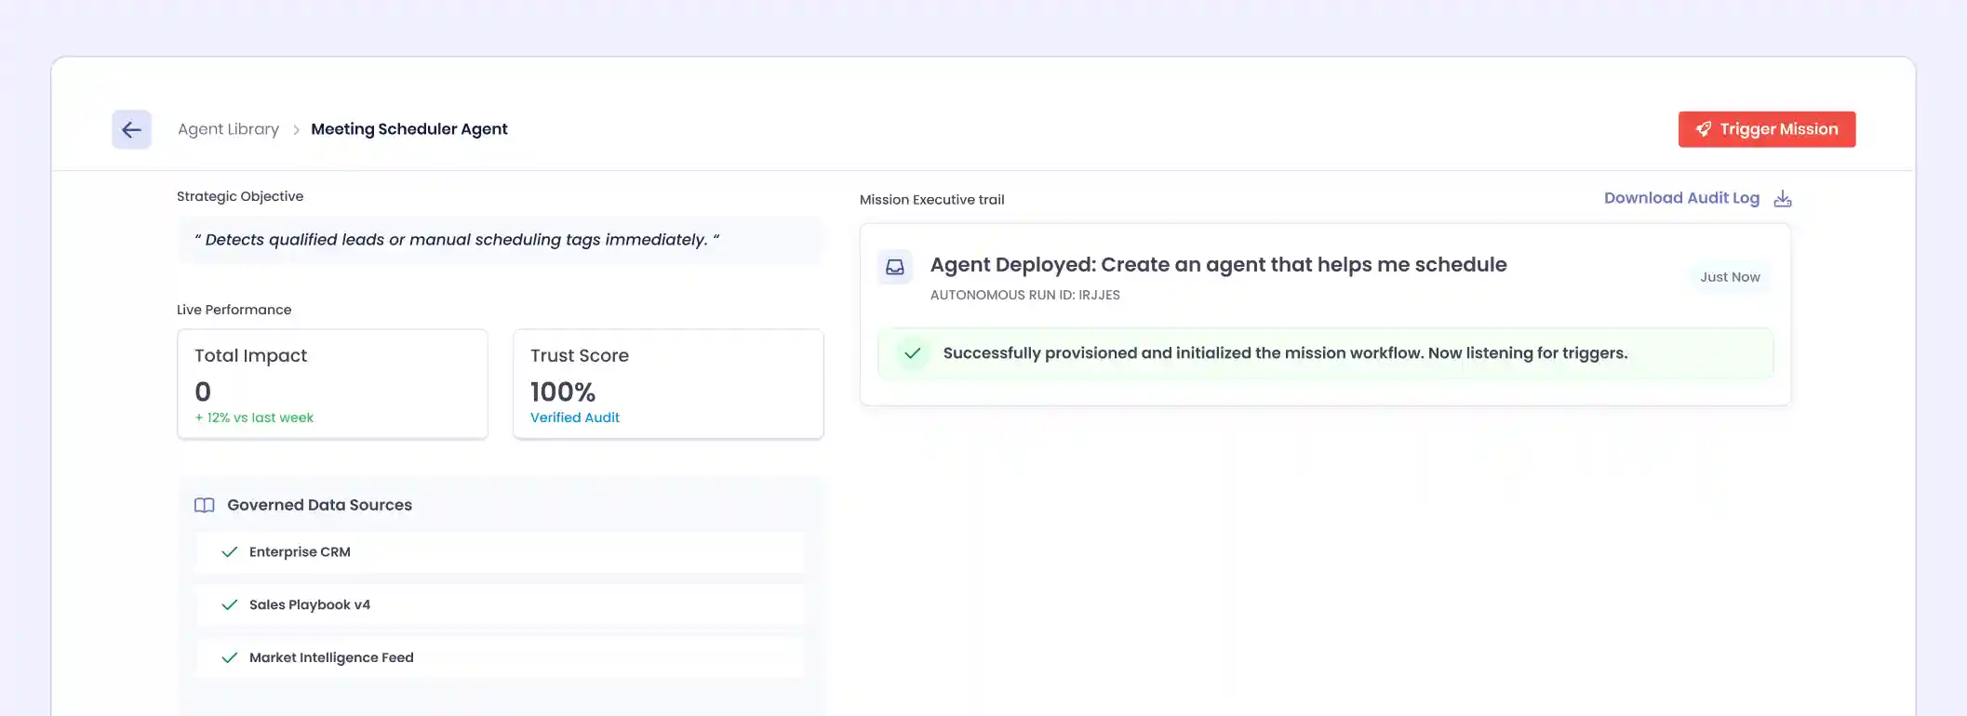This screenshot has width=1967, height=716.
Task: Select the Meeting Scheduler Agent breadcrumb
Action: 409,129
